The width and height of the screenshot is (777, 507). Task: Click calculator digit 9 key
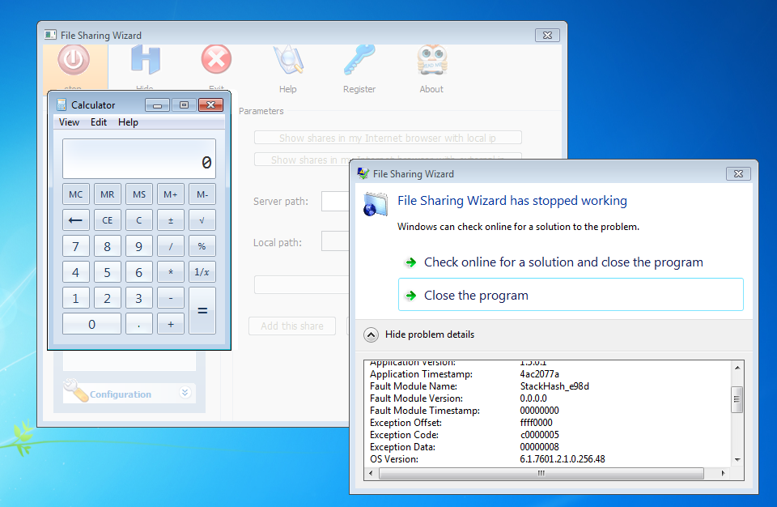(139, 246)
